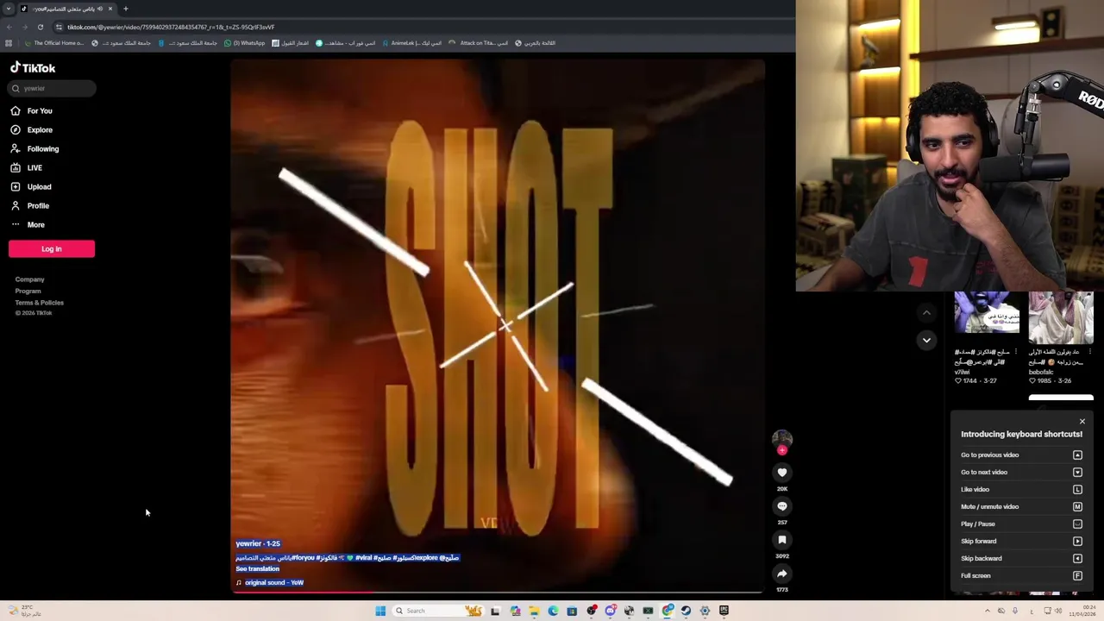Launch Microsoft Edge from the taskbar
1104x621 pixels.
coord(553,611)
